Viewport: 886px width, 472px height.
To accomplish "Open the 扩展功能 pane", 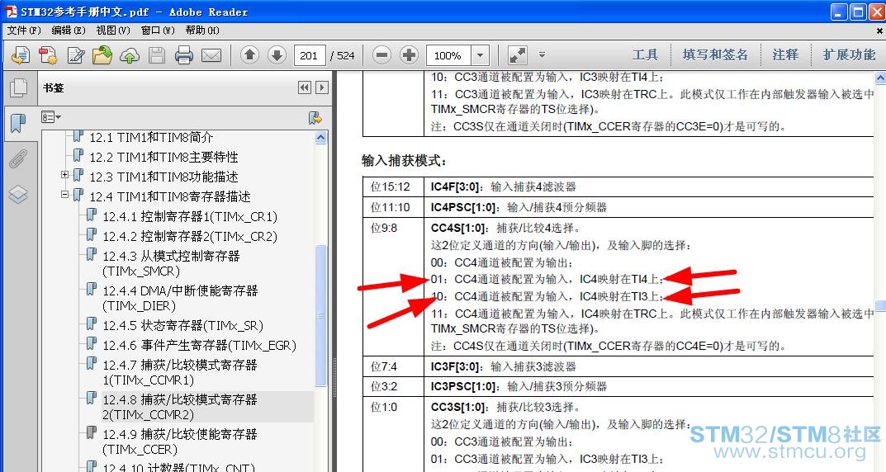I will tap(850, 54).
